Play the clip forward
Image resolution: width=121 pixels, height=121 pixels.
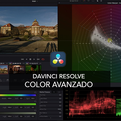point(34,59)
